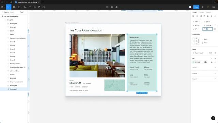Click the apartment photo on canvas

pyautogui.click(x=97, y=56)
